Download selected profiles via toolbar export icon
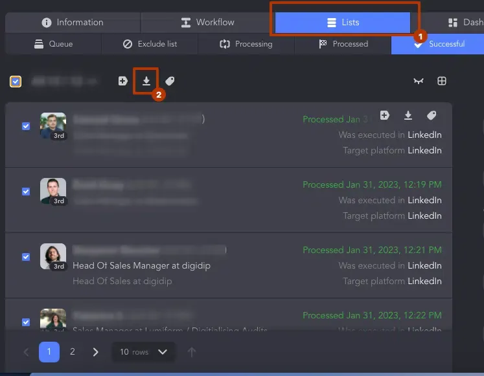 146,81
